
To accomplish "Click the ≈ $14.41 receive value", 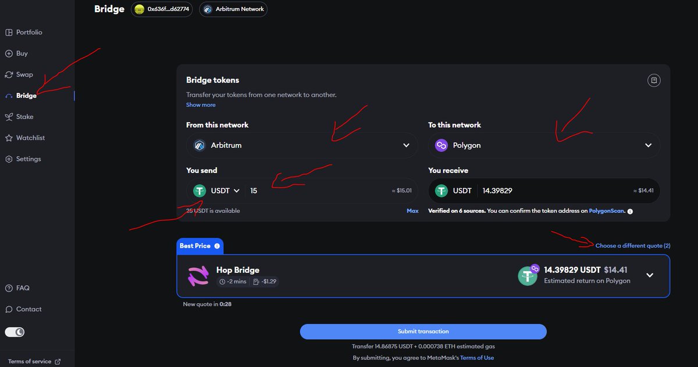I will pos(644,190).
